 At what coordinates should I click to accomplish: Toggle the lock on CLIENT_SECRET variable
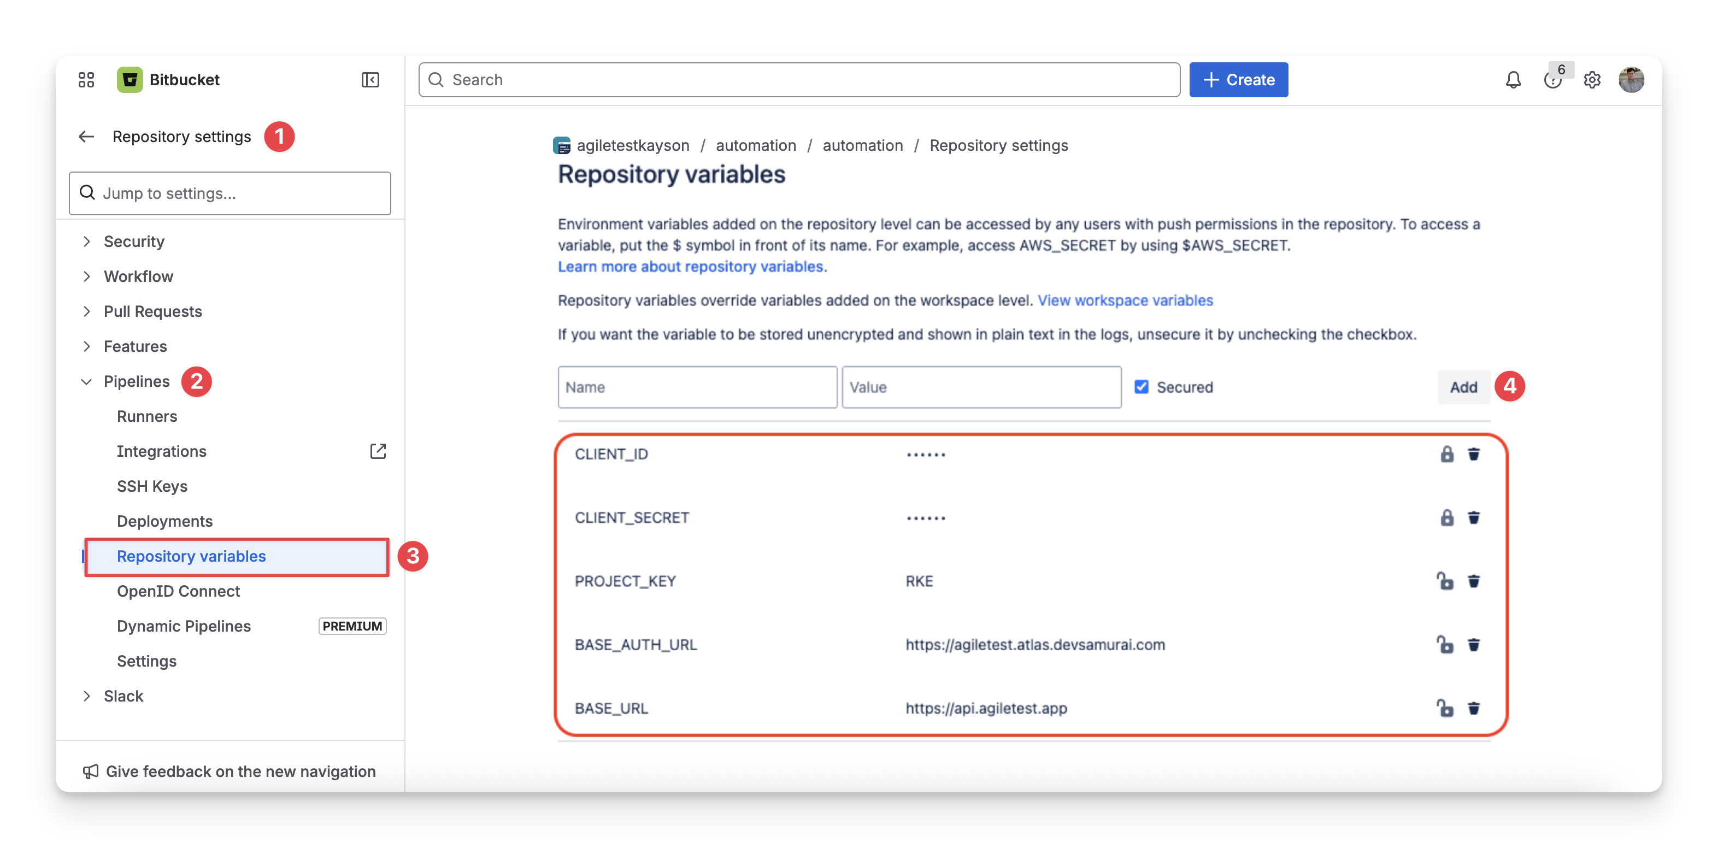click(1446, 517)
